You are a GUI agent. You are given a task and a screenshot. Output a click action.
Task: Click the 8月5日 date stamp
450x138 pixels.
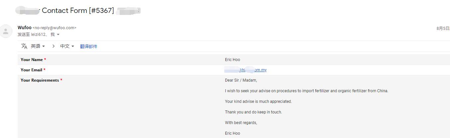(443, 29)
